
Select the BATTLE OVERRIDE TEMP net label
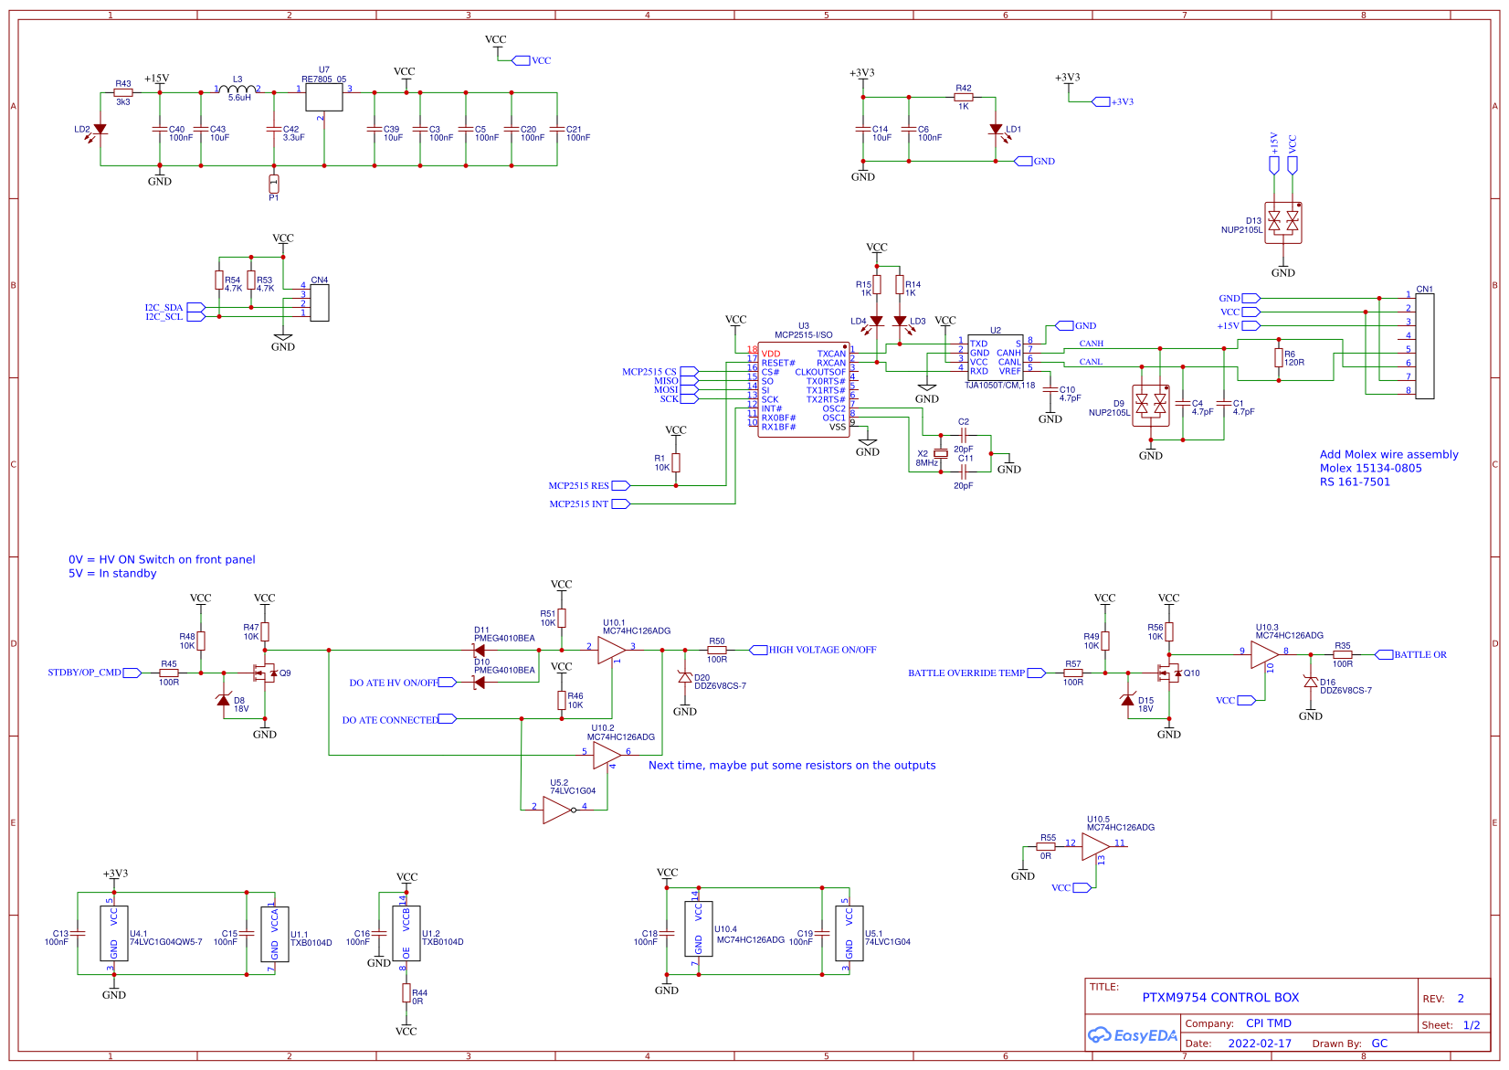point(966,673)
